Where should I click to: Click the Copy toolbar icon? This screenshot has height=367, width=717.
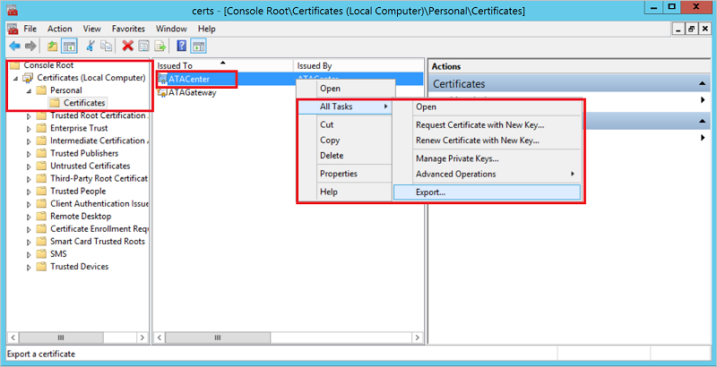[x=107, y=46]
